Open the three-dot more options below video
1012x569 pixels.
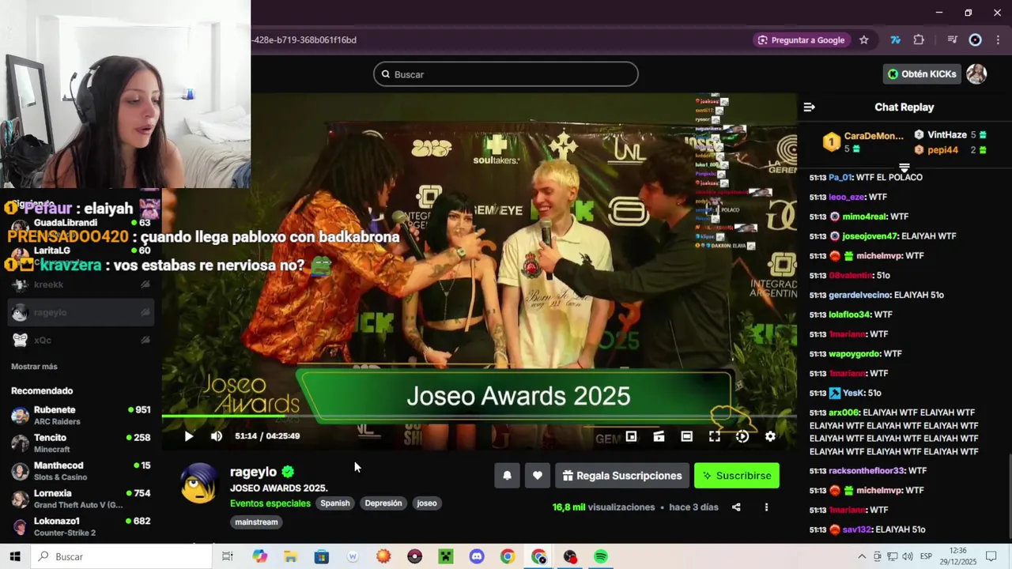coord(766,507)
